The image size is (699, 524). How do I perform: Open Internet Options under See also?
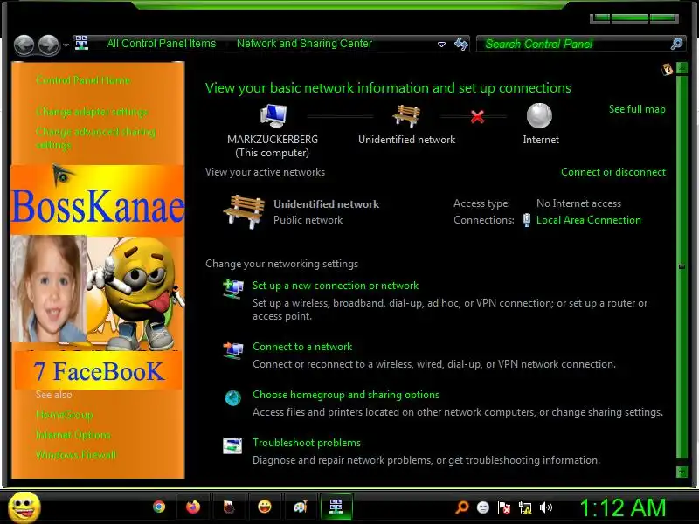(73, 435)
